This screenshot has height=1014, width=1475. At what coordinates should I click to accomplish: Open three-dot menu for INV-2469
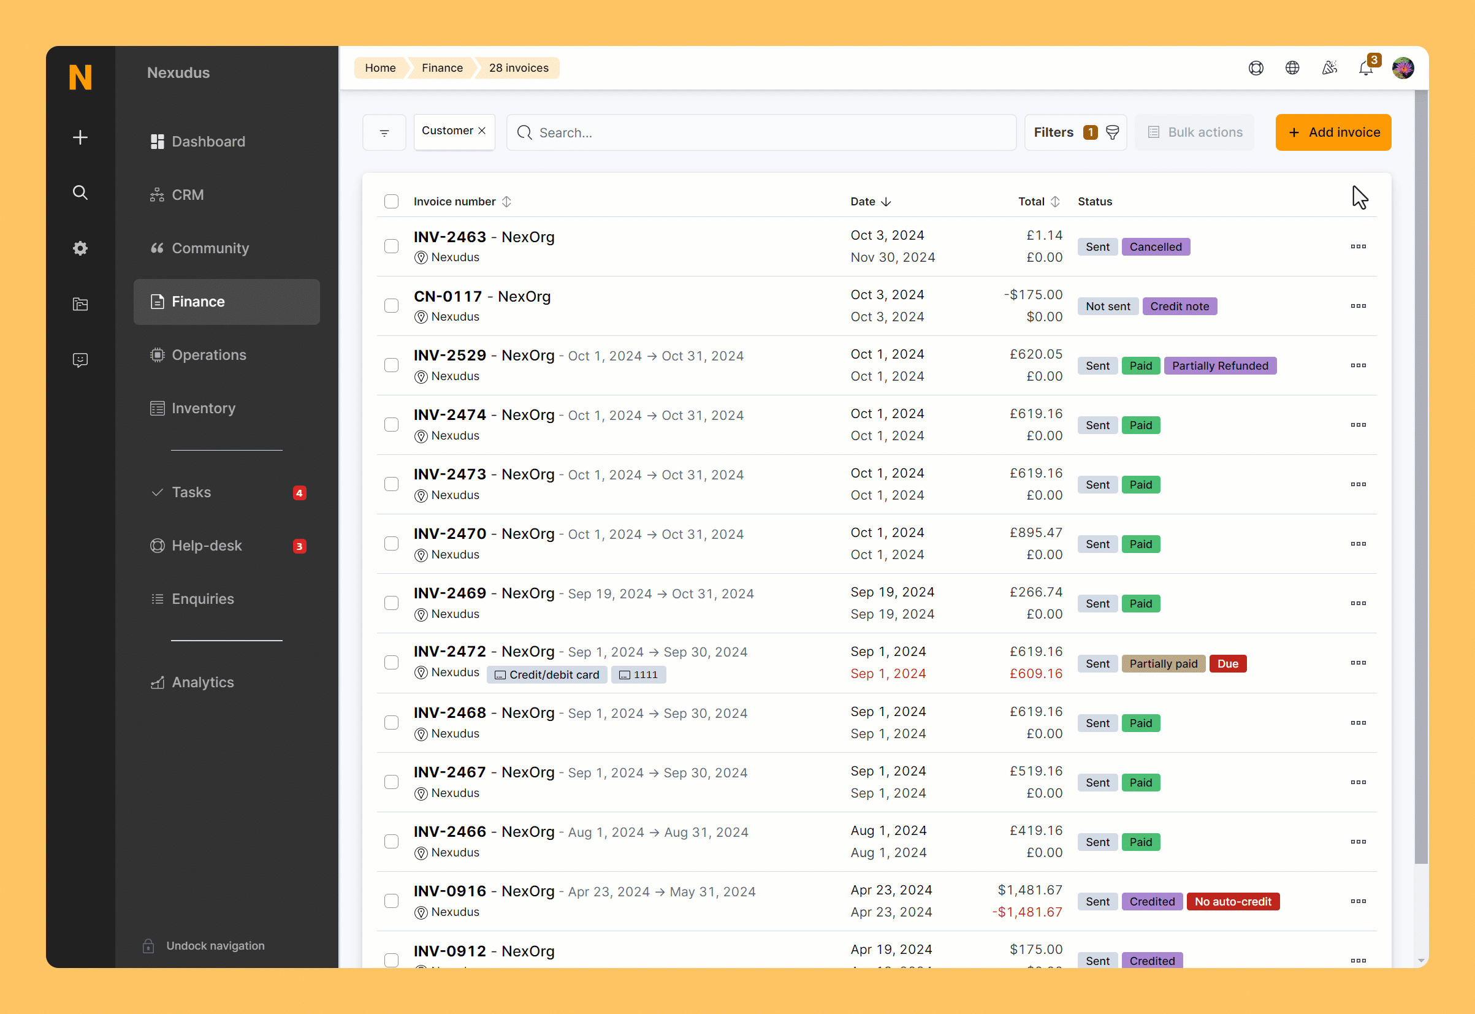pos(1358,604)
